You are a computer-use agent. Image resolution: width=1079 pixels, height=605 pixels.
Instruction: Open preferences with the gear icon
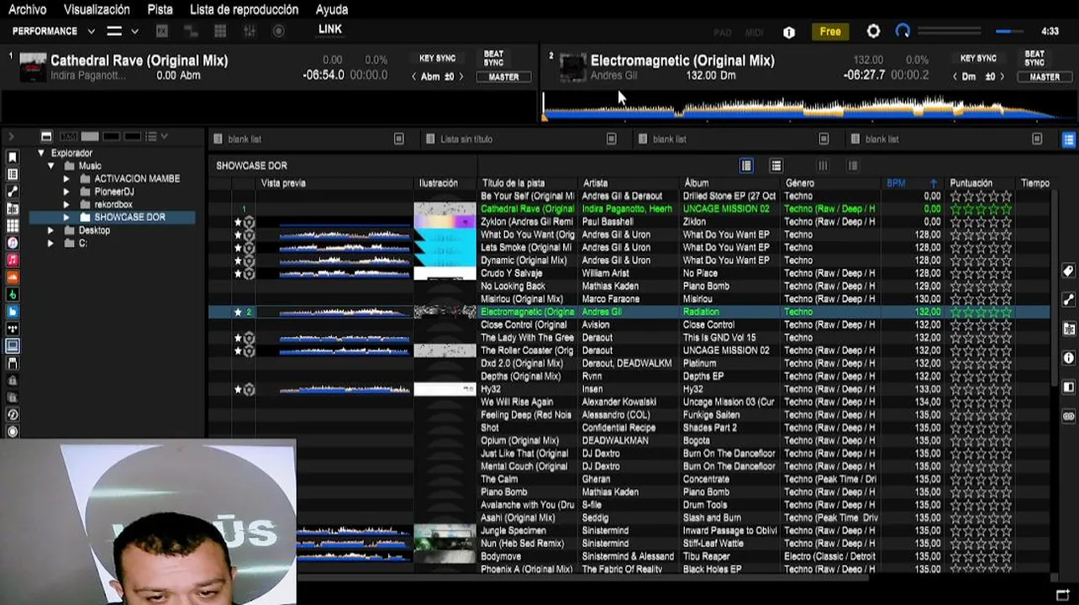click(x=873, y=31)
